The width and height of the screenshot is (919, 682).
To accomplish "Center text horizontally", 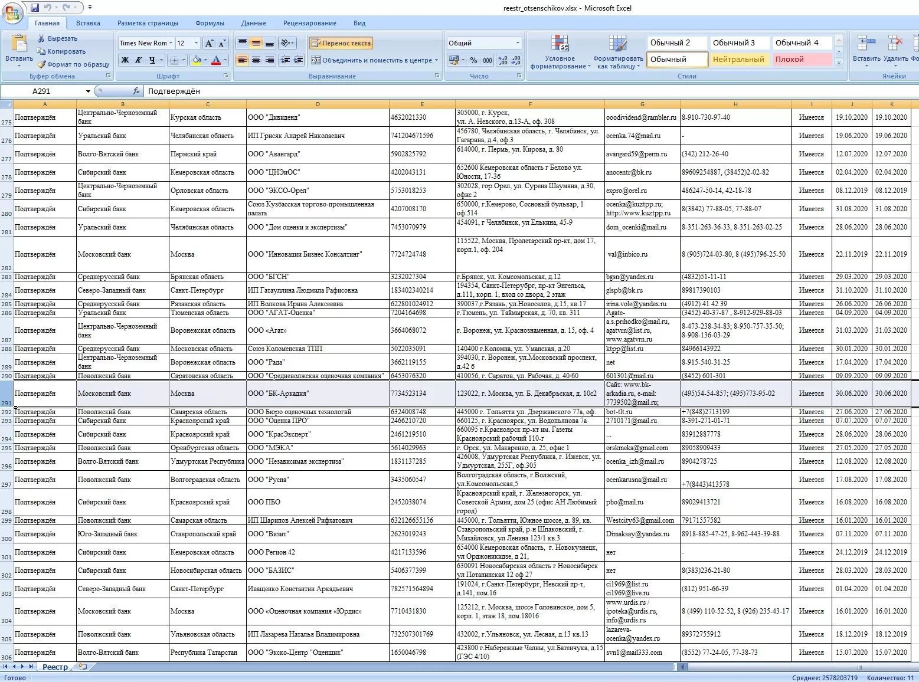I will point(256,60).
